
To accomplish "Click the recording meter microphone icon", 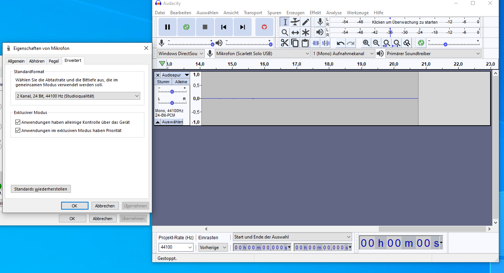I will coord(320,22).
